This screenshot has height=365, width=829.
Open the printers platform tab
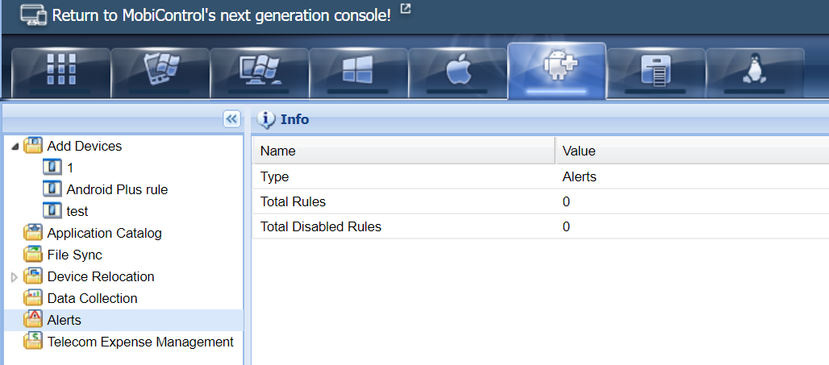tap(656, 72)
